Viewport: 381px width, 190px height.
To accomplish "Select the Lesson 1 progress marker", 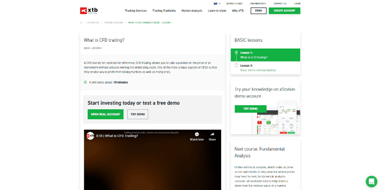I will 236,52.
